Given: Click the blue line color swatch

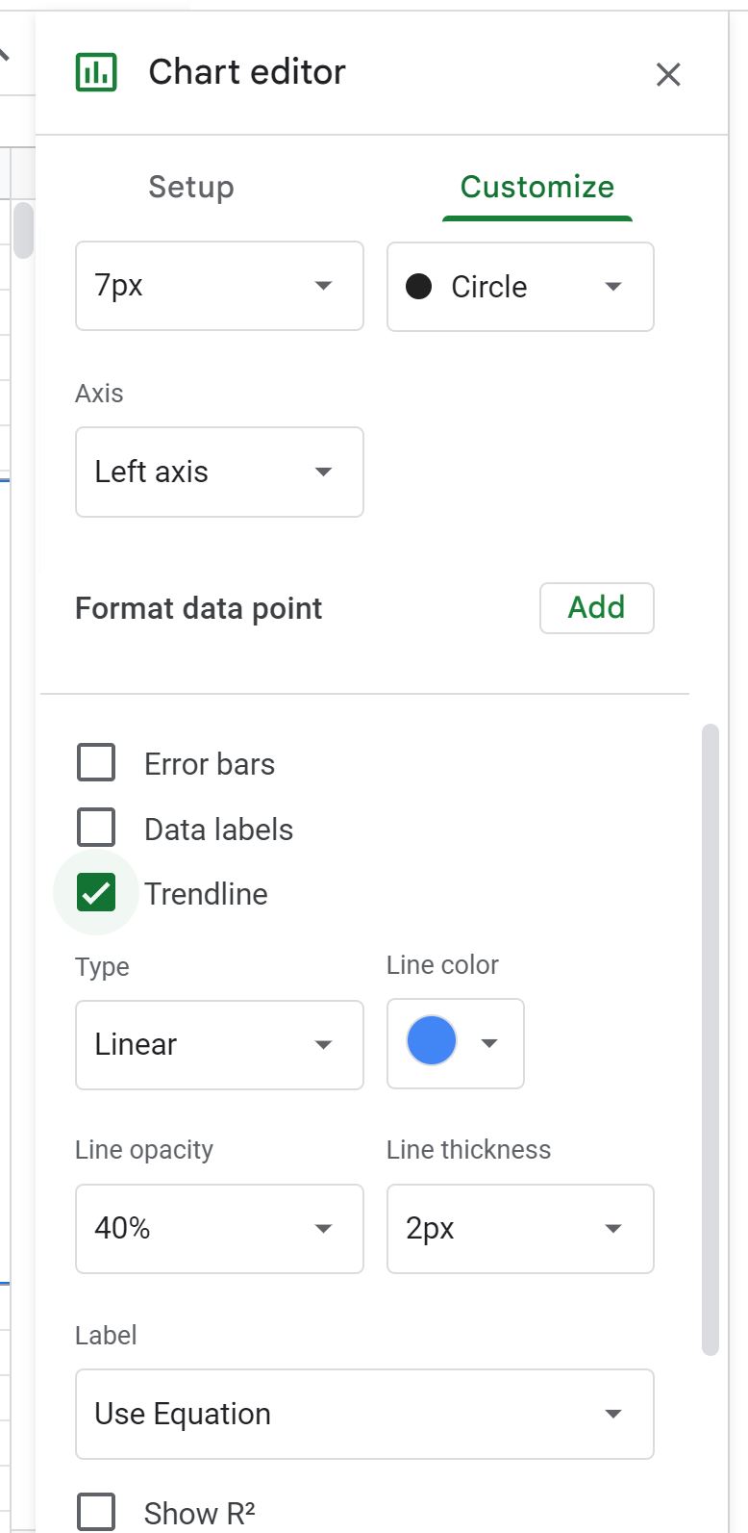Looking at the screenshot, I should [432, 1041].
